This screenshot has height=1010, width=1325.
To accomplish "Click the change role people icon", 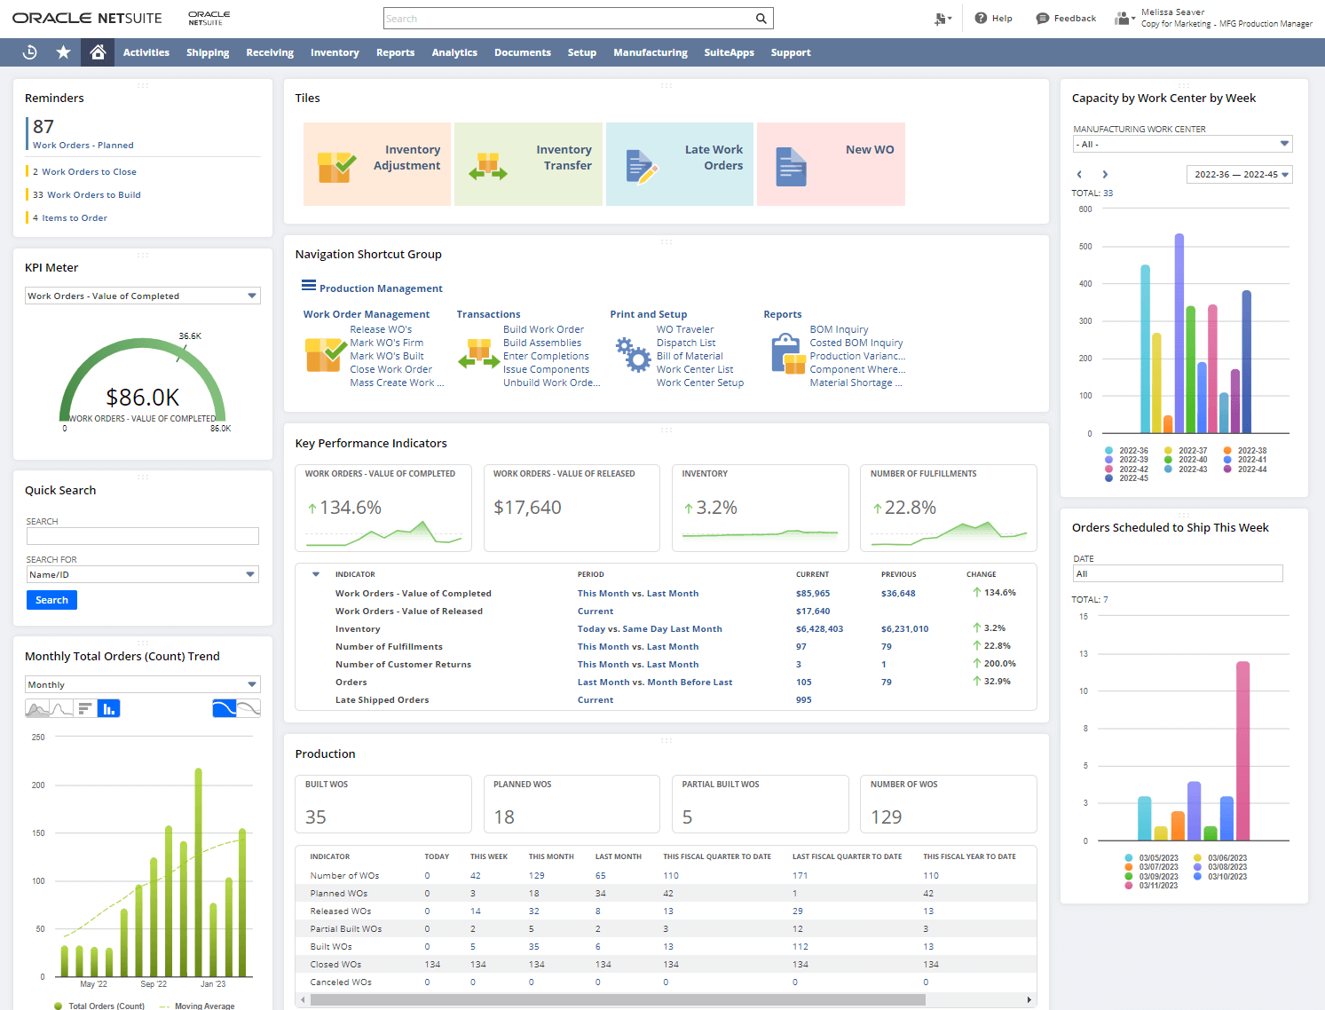I will pyautogui.click(x=1124, y=18).
